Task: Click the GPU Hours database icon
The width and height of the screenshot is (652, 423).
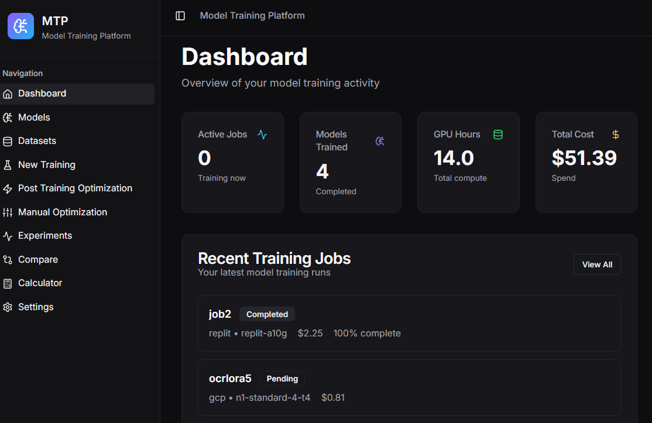Action: click(x=498, y=134)
